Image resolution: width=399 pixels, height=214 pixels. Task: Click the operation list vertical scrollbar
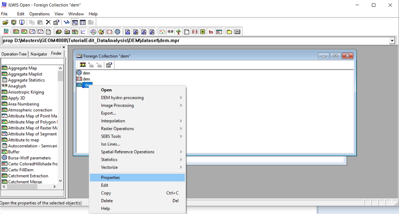pos(60,124)
